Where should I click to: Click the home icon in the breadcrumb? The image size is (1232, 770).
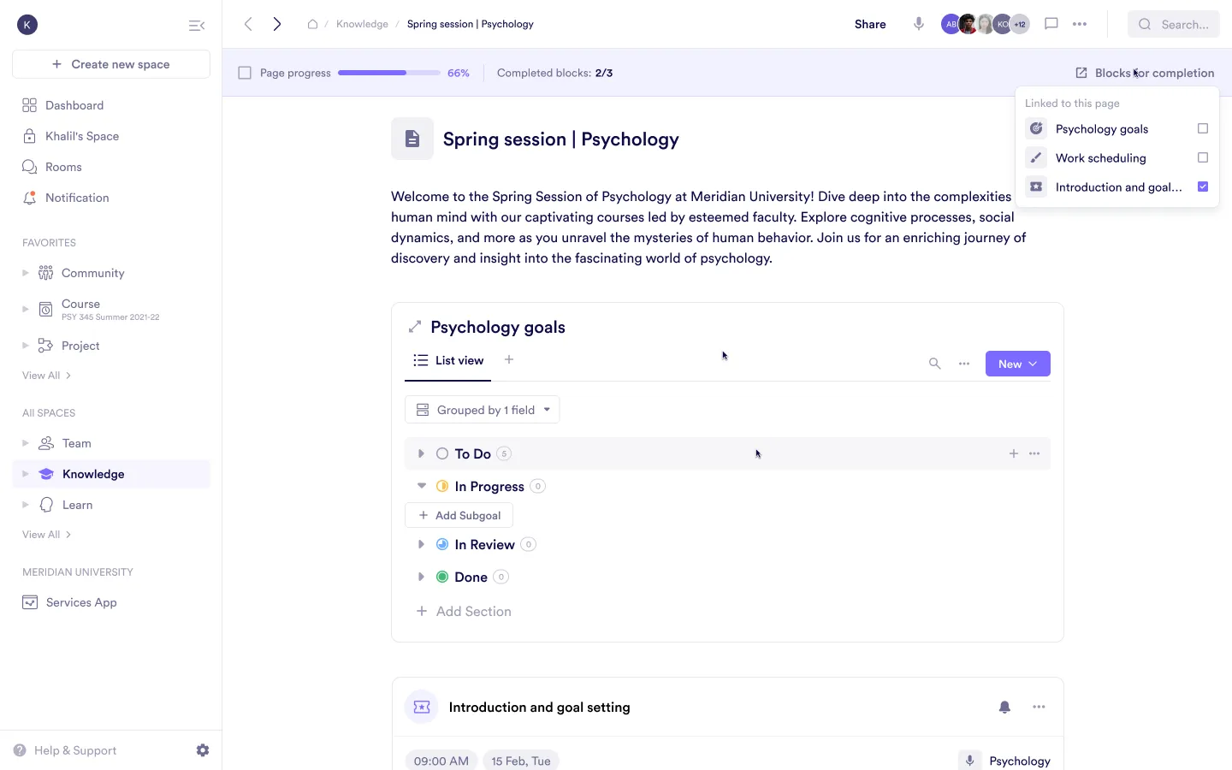click(x=312, y=24)
